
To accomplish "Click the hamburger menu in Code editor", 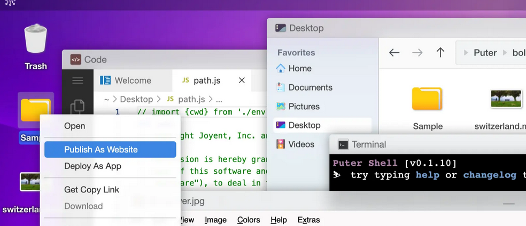I will point(78,80).
